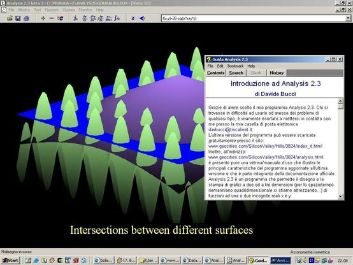This screenshot has height=265, width=353.
Task: Open the Finestre menu
Action: coord(85,10)
